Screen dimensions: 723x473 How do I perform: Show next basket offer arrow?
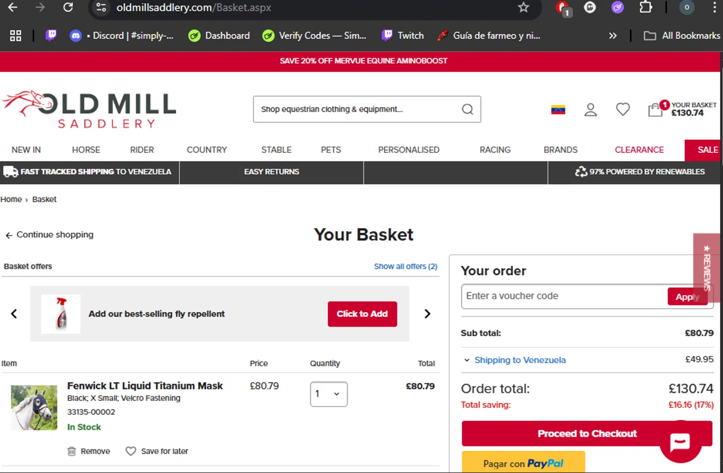tap(427, 314)
